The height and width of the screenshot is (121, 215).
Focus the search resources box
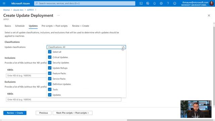click(x=85, y=3)
